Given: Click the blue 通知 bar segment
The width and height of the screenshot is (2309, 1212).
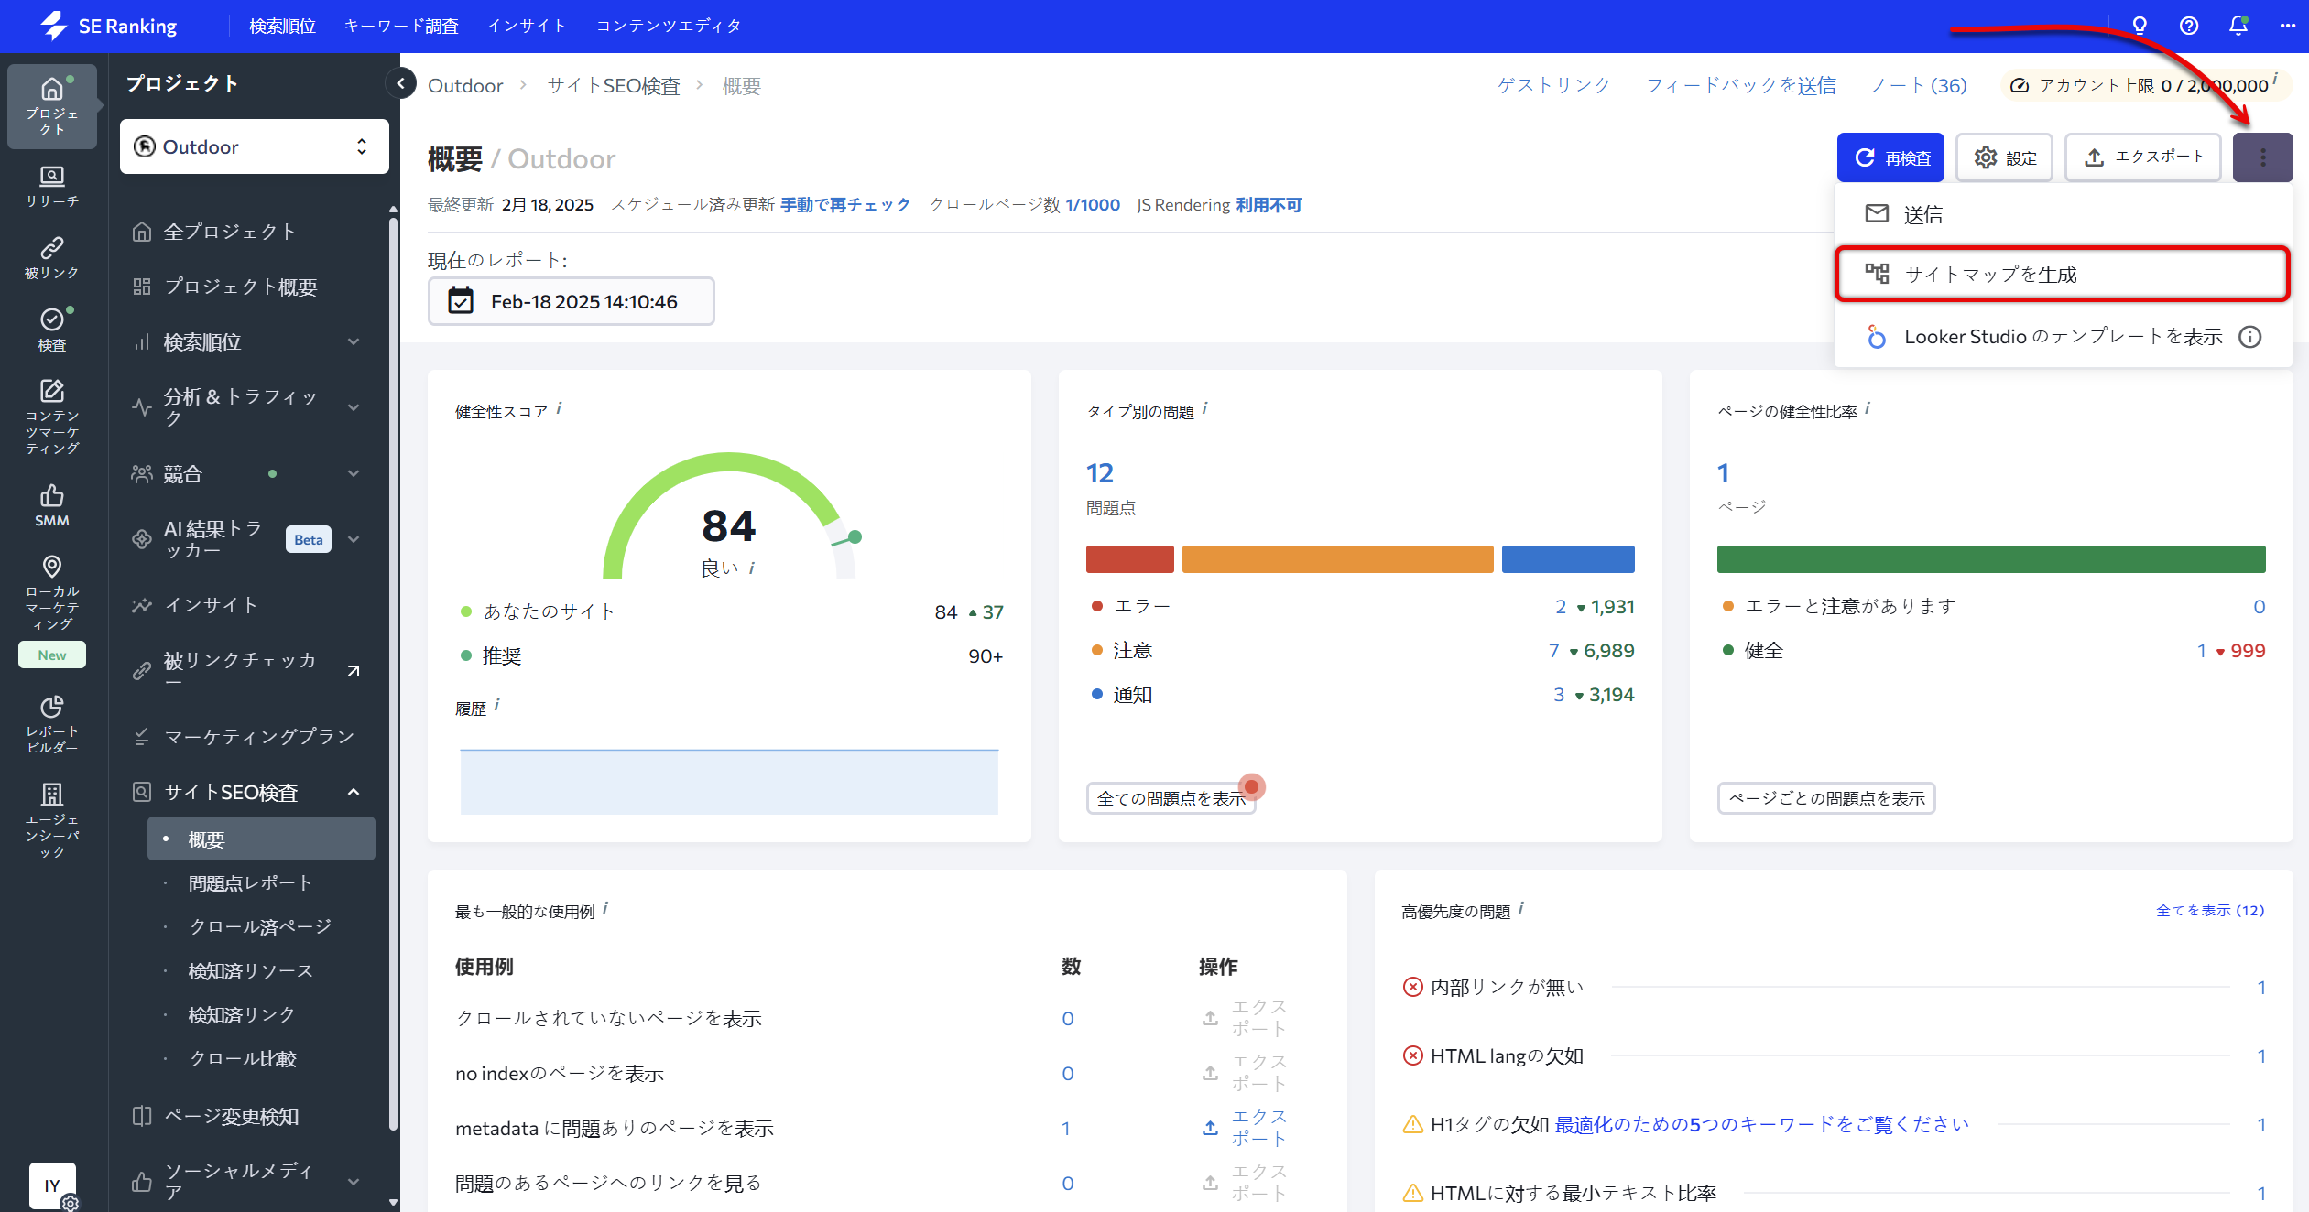Looking at the screenshot, I should click(1568, 559).
